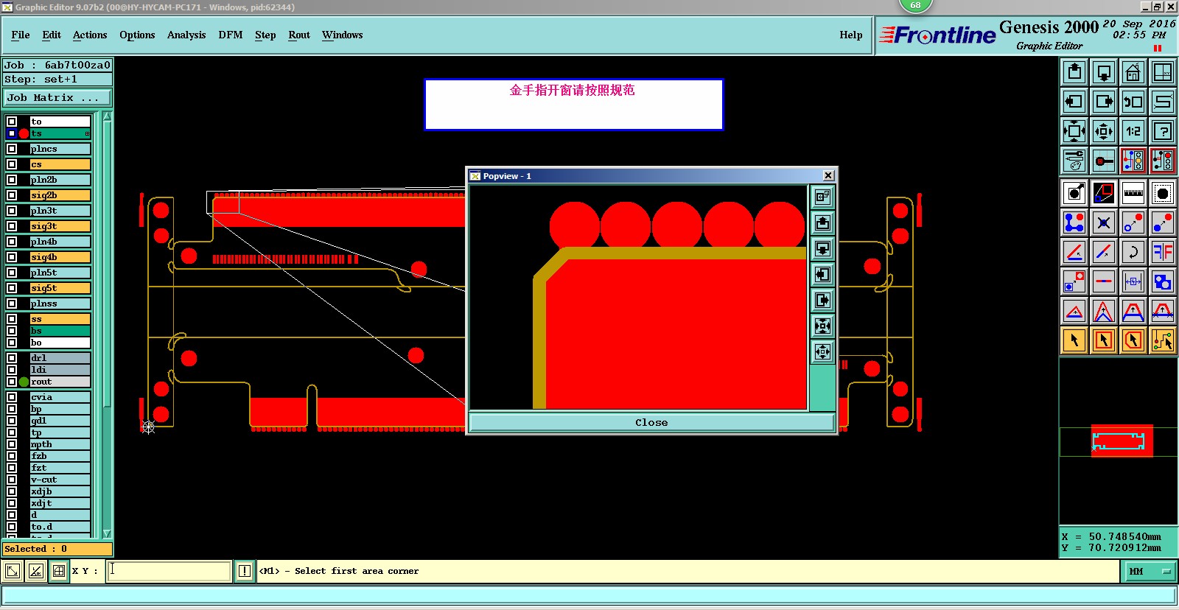Image resolution: width=1179 pixels, height=610 pixels.
Task: Toggle the checkbox for layer 'sig2b'
Action: (12, 195)
